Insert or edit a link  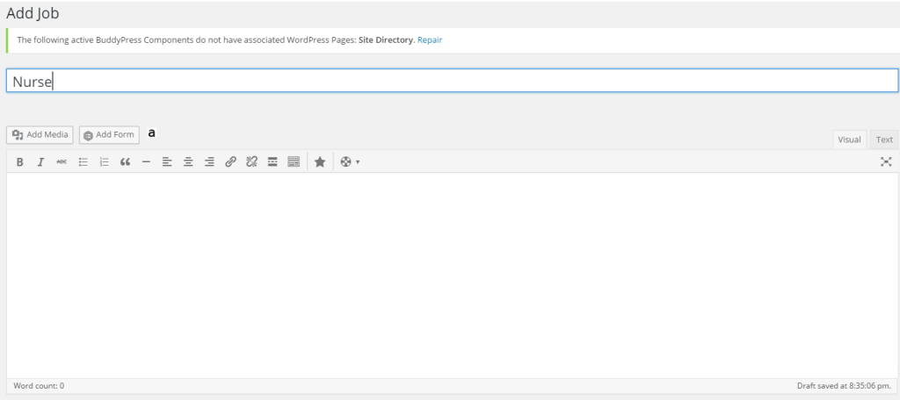pyautogui.click(x=230, y=162)
